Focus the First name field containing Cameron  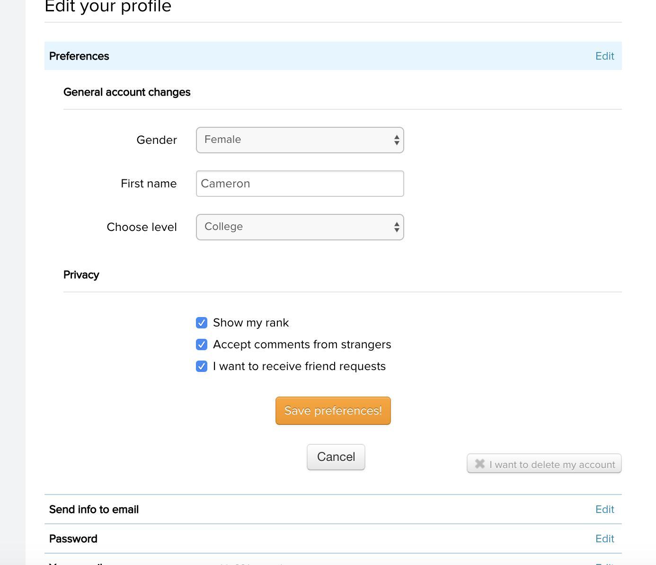point(300,184)
